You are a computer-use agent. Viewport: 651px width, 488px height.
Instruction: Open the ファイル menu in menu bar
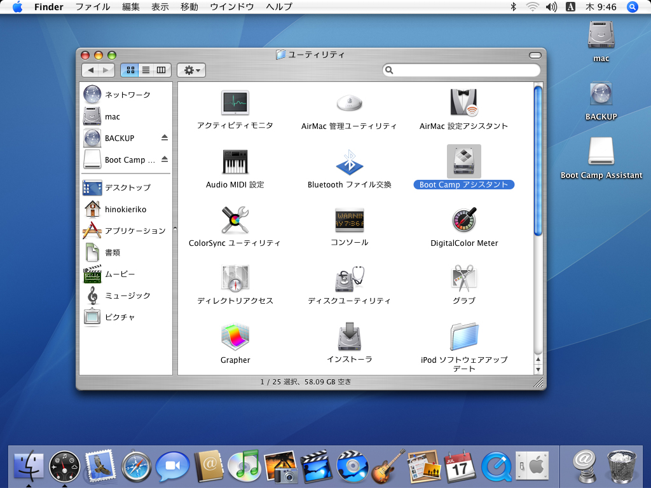coord(92,7)
